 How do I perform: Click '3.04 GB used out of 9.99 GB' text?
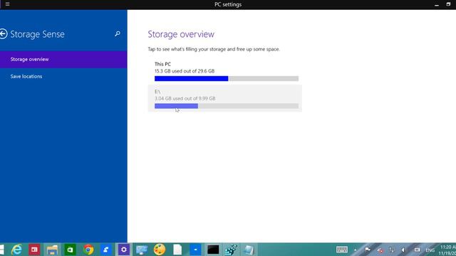click(185, 98)
